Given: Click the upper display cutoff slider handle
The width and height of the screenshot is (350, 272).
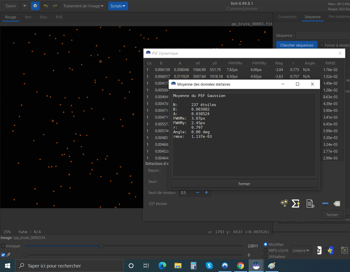Looking at the screenshot, I should coord(101,246).
